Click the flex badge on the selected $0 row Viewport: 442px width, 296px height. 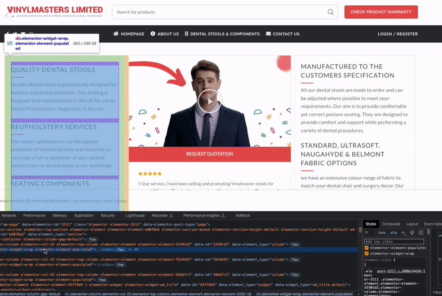(120, 250)
